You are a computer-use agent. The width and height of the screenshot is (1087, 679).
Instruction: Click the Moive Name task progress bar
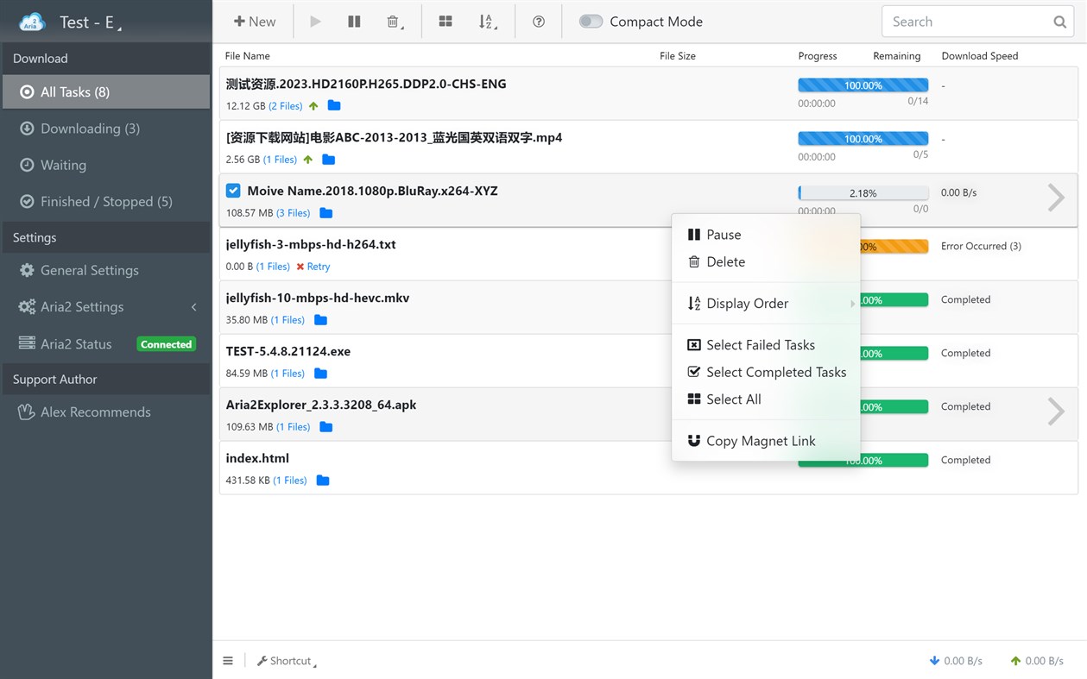tap(863, 192)
